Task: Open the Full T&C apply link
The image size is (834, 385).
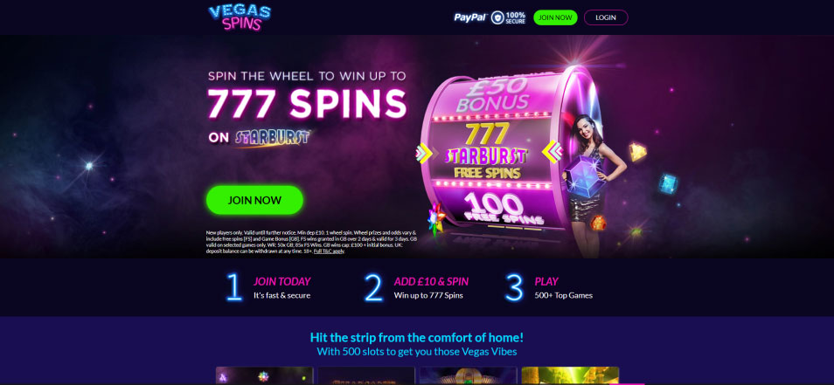Action: (x=330, y=251)
